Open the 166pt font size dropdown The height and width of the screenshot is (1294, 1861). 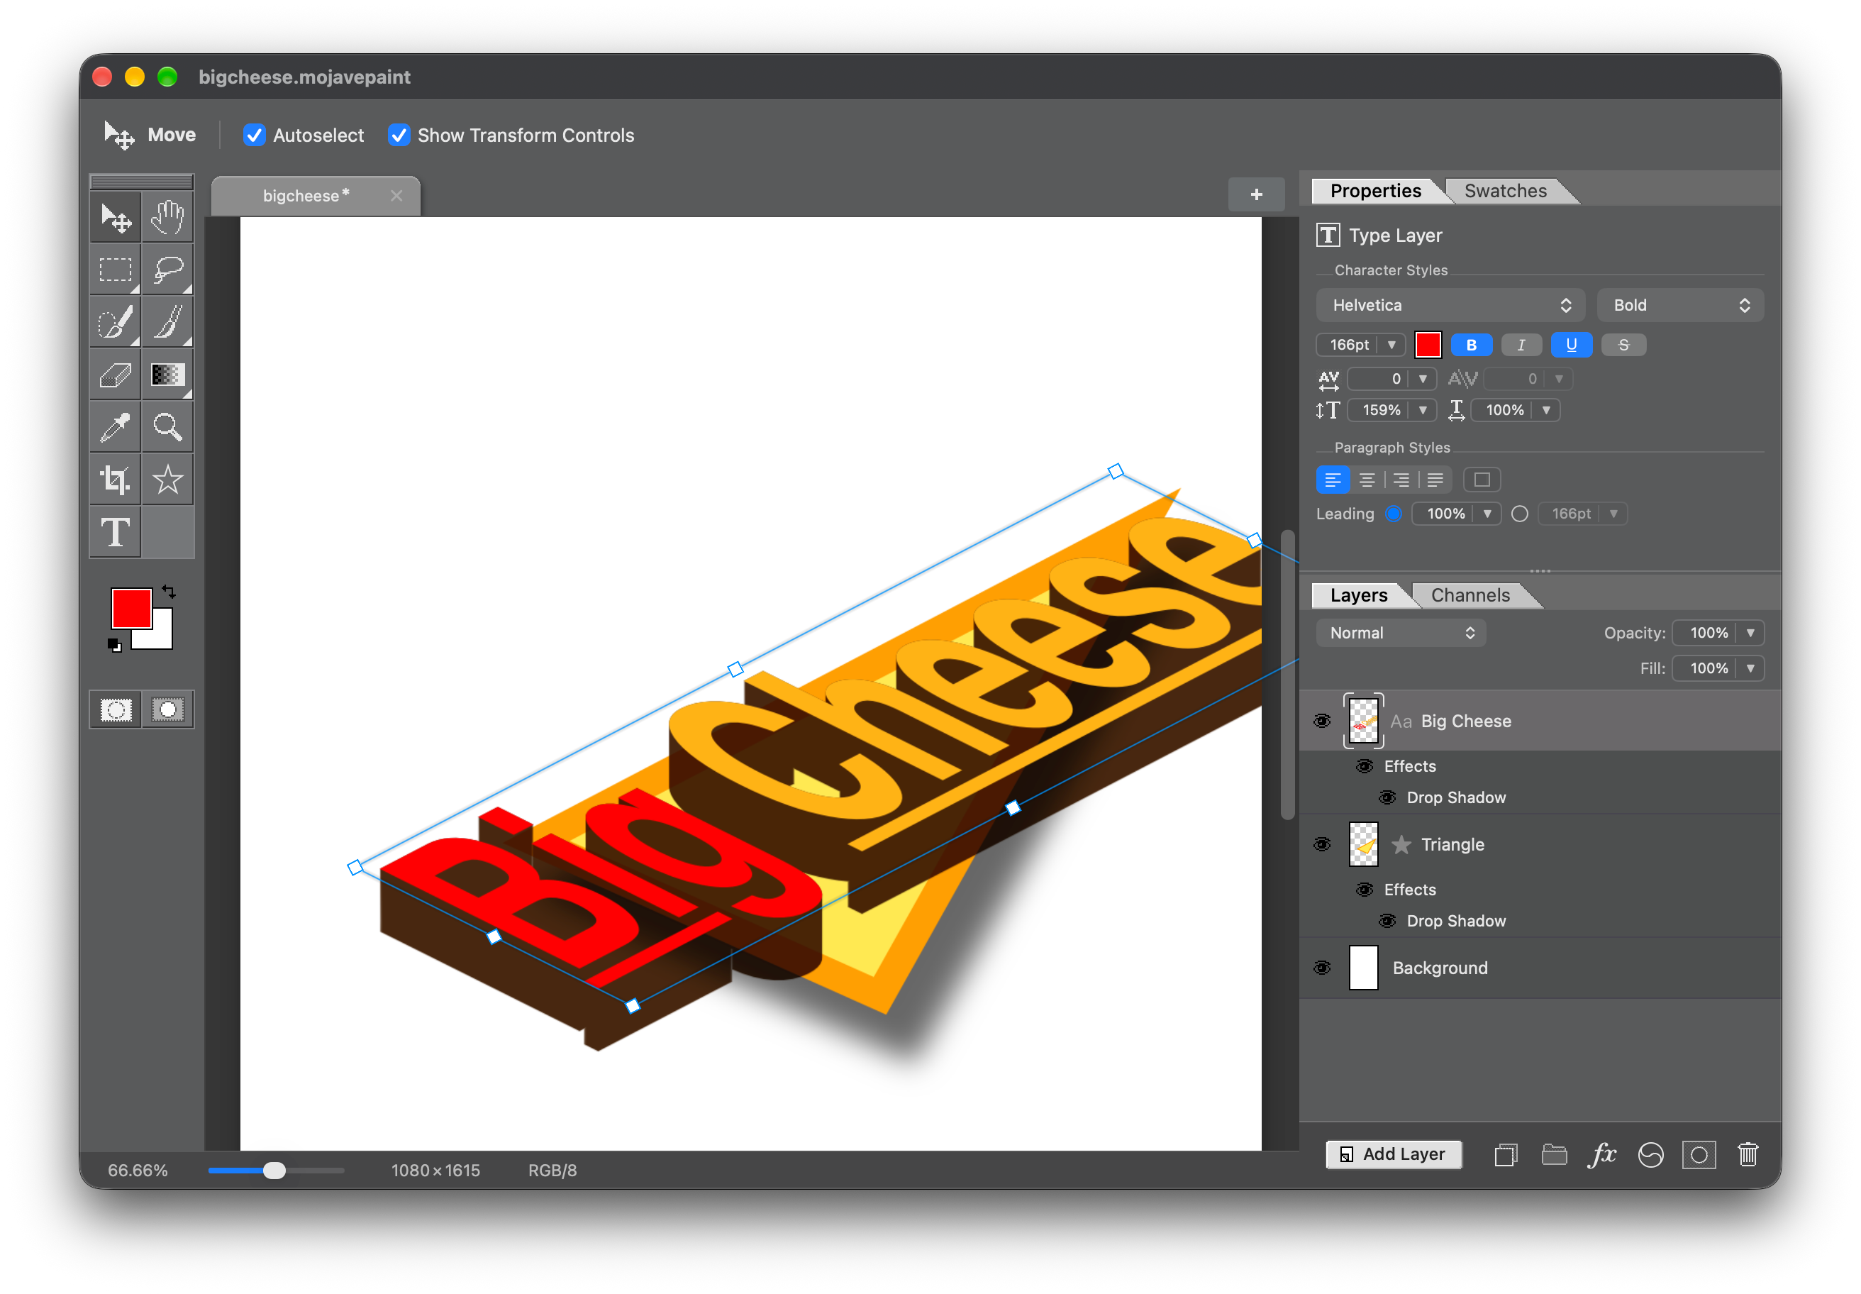[1391, 345]
